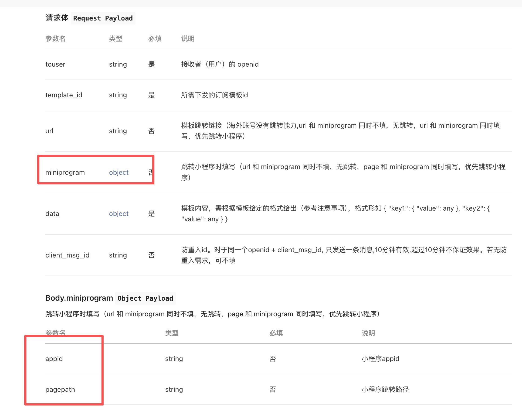Click the 类型 header in first table
Screen dimensions: 522x419
pyautogui.click(x=116, y=39)
